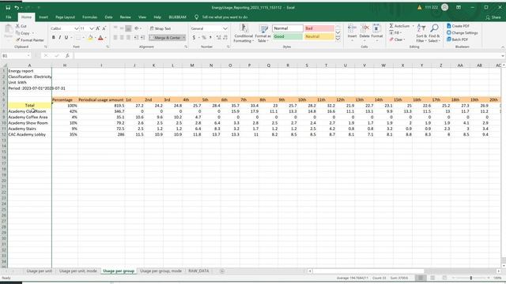Apply the red font color A
The image size is (506, 284).
(x=100, y=38)
